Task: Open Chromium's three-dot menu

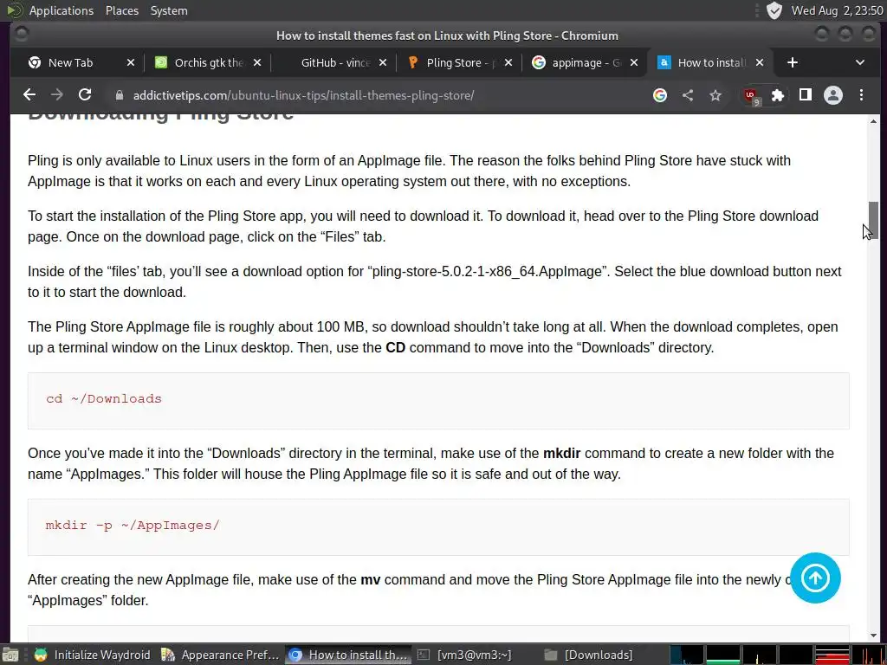Action: click(861, 95)
